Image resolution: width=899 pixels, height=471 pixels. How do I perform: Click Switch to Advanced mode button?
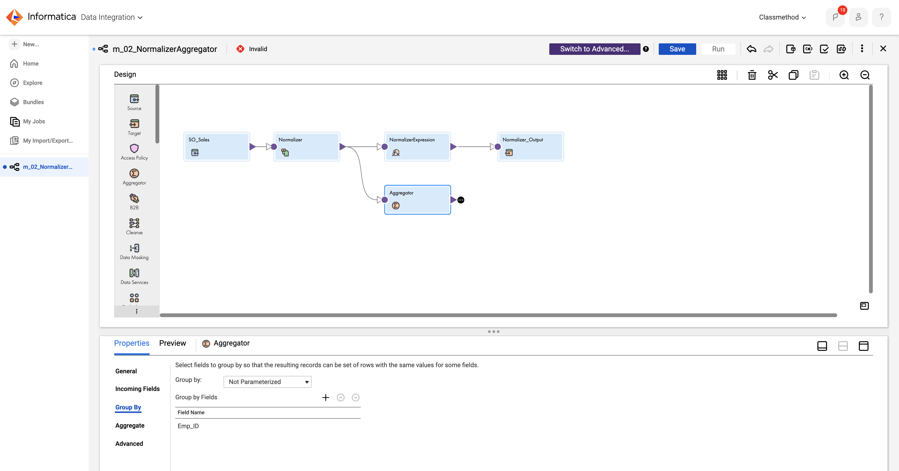click(x=595, y=49)
